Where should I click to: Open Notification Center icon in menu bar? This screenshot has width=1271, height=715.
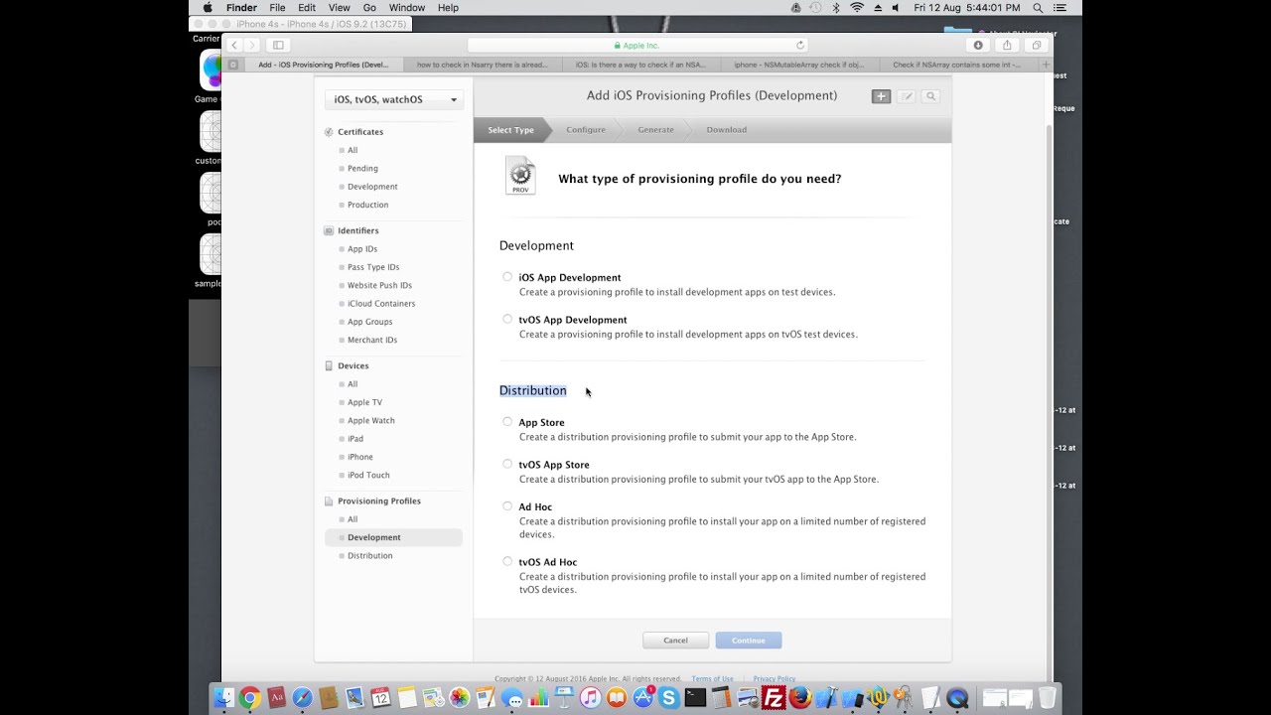click(1060, 7)
